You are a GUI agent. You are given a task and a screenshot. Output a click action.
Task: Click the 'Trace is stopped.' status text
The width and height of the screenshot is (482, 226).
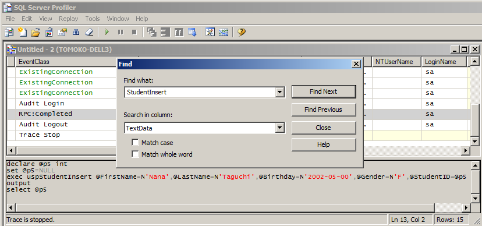[x=30, y=220]
